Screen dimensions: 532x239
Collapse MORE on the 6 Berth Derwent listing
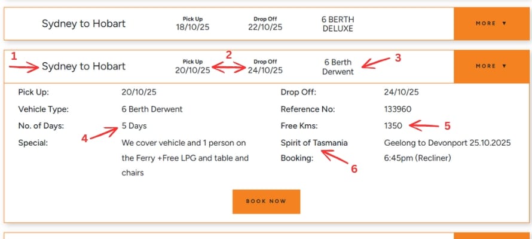[491, 66]
